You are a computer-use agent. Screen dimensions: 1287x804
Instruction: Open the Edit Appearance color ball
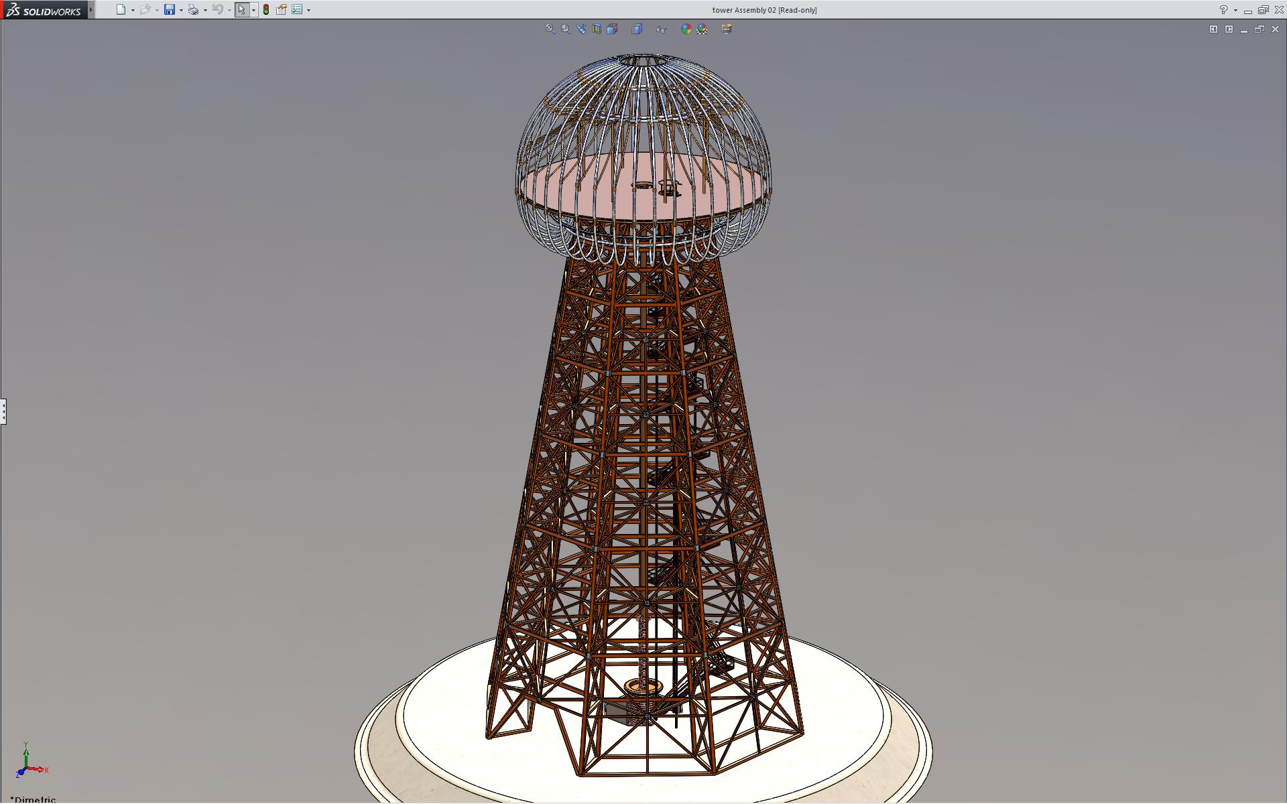(x=686, y=29)
